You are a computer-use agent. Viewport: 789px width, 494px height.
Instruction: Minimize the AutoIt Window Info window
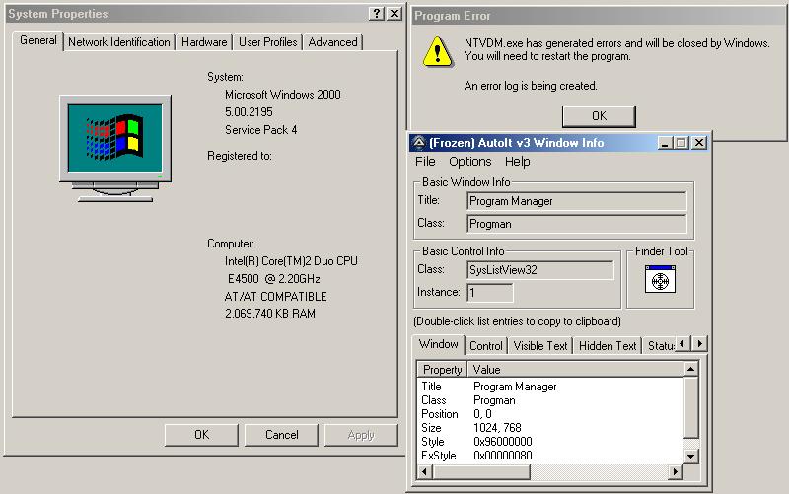(664, 143)
